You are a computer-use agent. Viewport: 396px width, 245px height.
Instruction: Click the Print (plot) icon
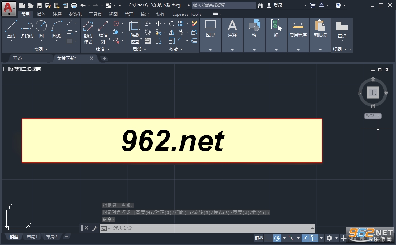[x=74, y=5]
